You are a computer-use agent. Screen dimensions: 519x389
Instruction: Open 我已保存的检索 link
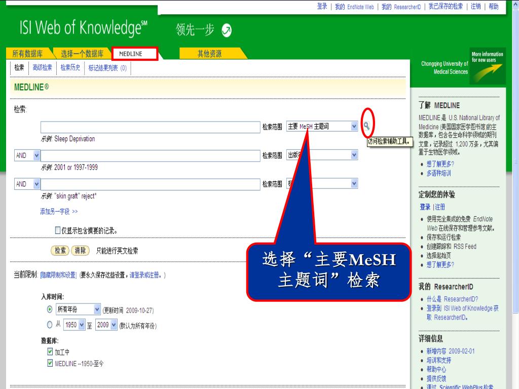(446, 6)
